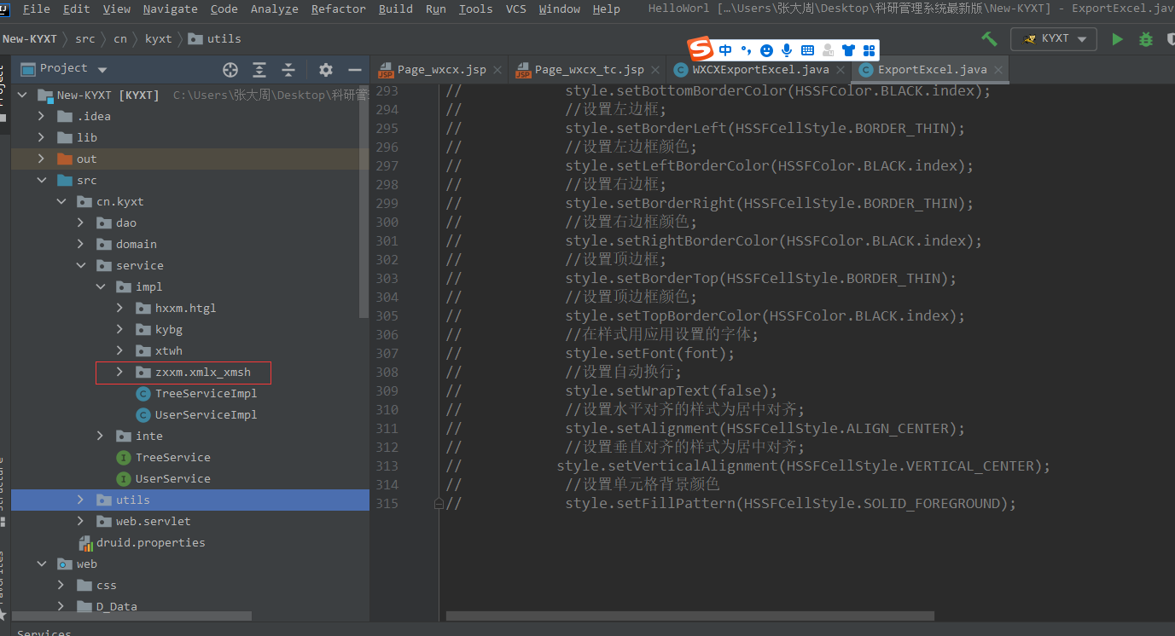Expand the out folder
This screenshot has width=1175, height=636.
pyautogui.click(x=42, y=159)
